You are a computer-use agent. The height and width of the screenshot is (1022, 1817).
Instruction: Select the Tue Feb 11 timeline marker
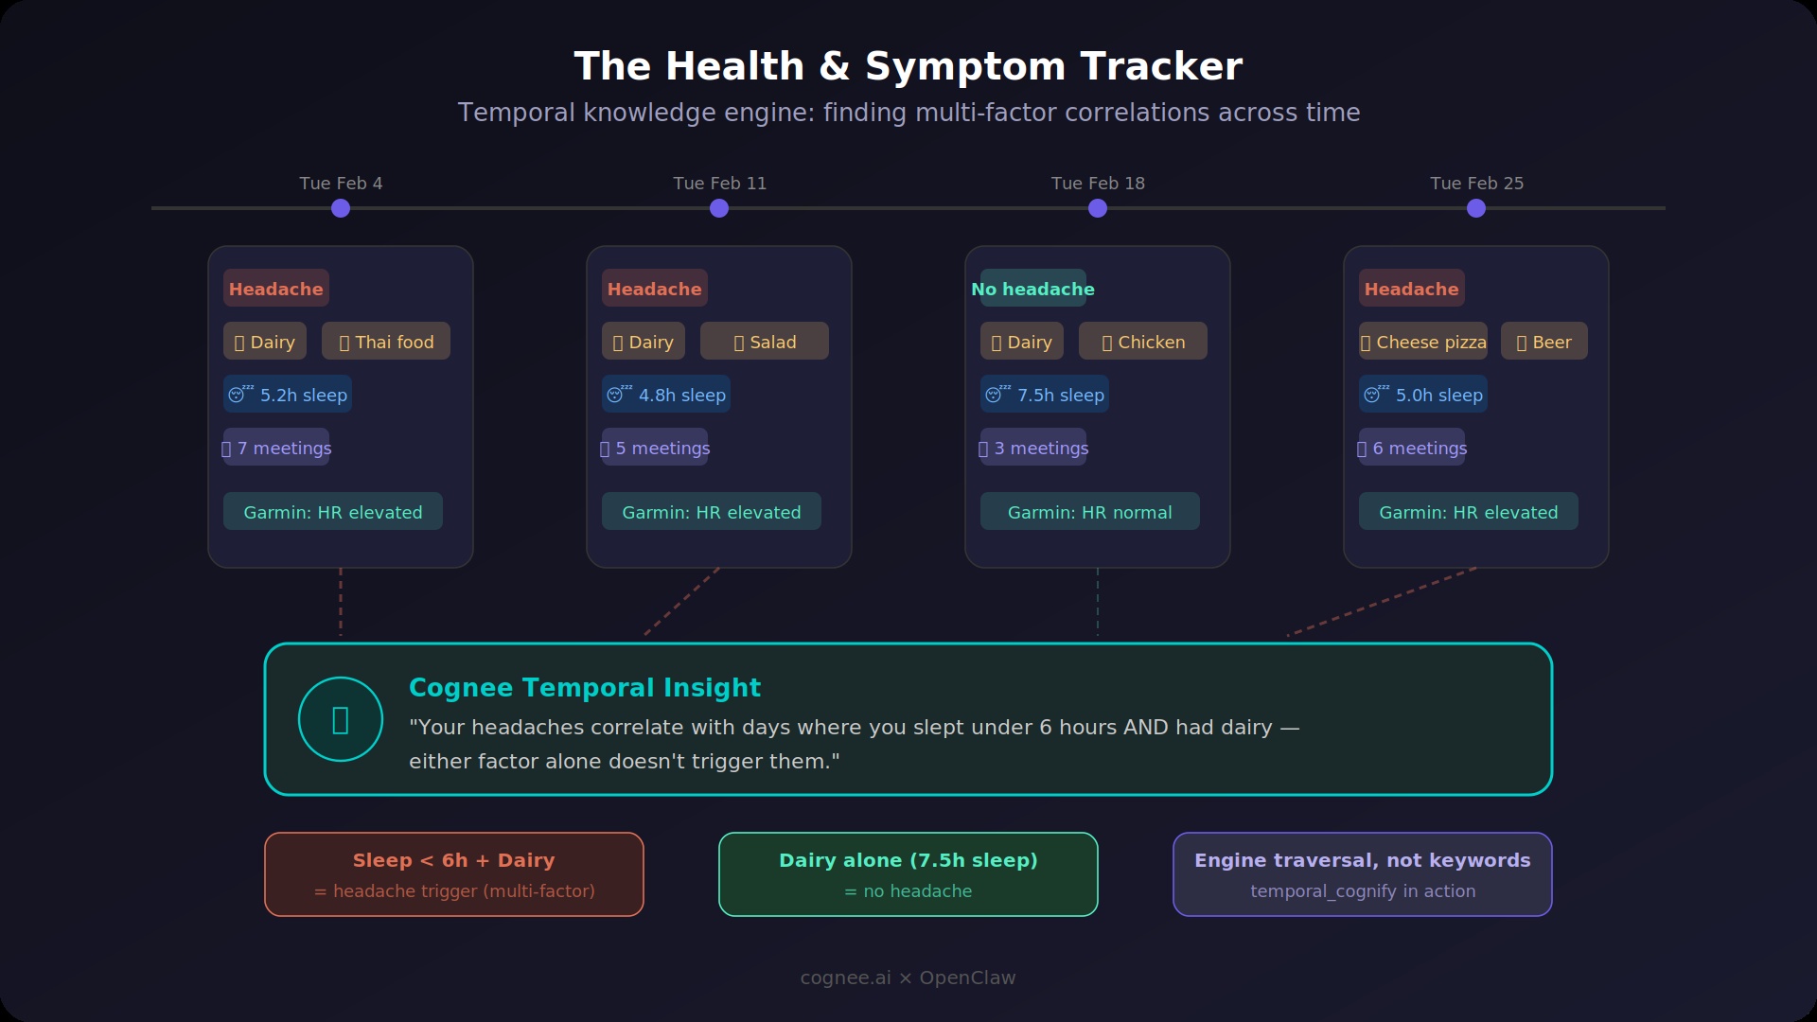pyautogui.click(x=719, y=208)
